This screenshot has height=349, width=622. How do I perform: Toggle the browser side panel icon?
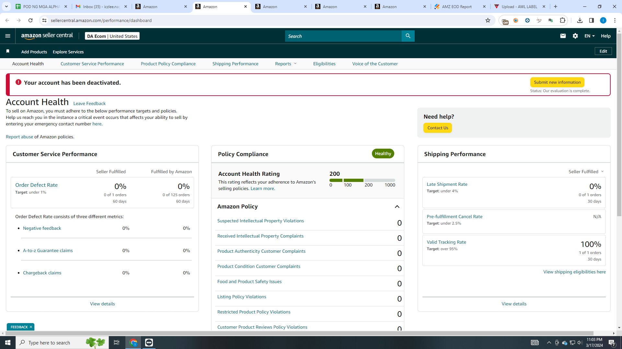(x=592, y=20)
